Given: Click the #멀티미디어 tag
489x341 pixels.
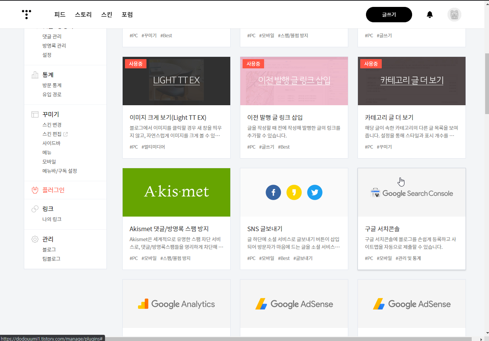Looking at the screenshot, I should click(153, 147).
